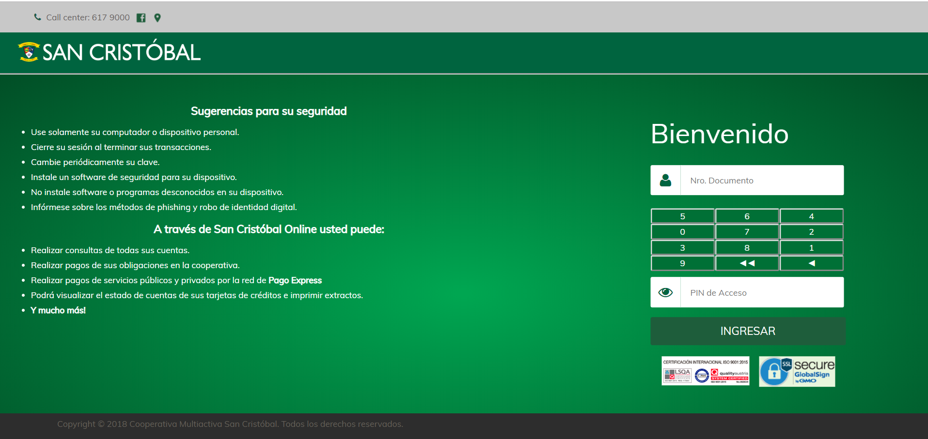This screenshot has height=439, width=928.
Task: Open the location map pin icon
Action: [x=157, y=18]
